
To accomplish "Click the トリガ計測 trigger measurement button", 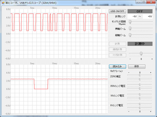I will point(117,55).
